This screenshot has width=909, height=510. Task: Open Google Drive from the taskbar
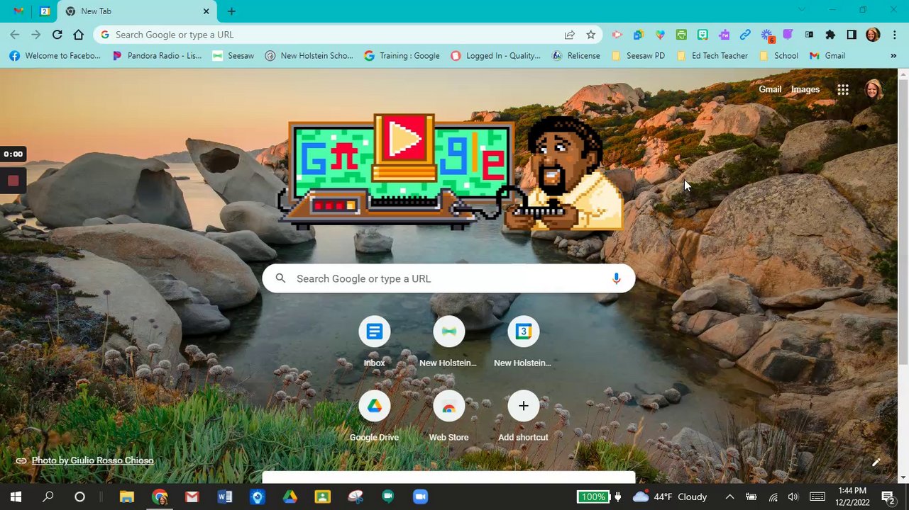(290, 497)
